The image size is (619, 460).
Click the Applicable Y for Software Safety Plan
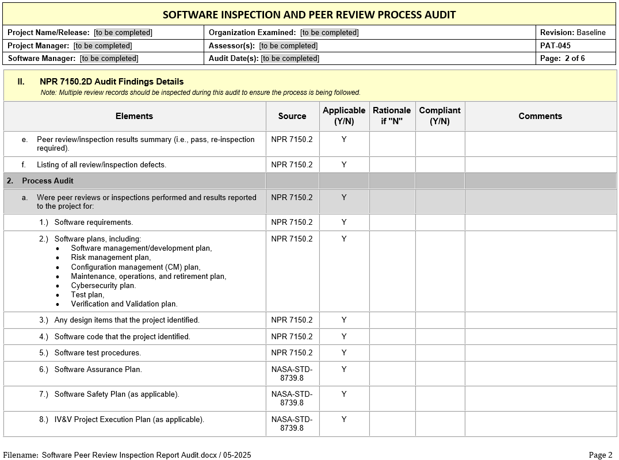click(x=344, y=394)
